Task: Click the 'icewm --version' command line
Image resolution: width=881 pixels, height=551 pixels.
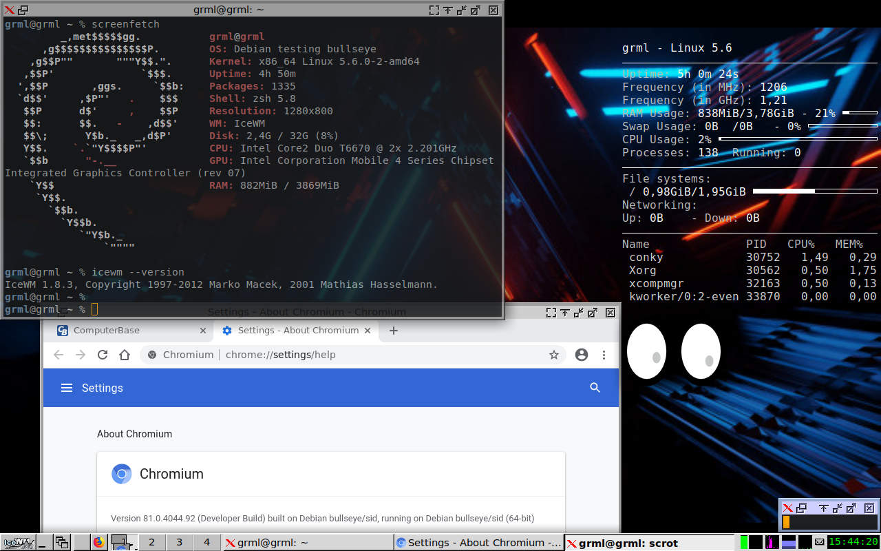Action: (x=138, y=272)
